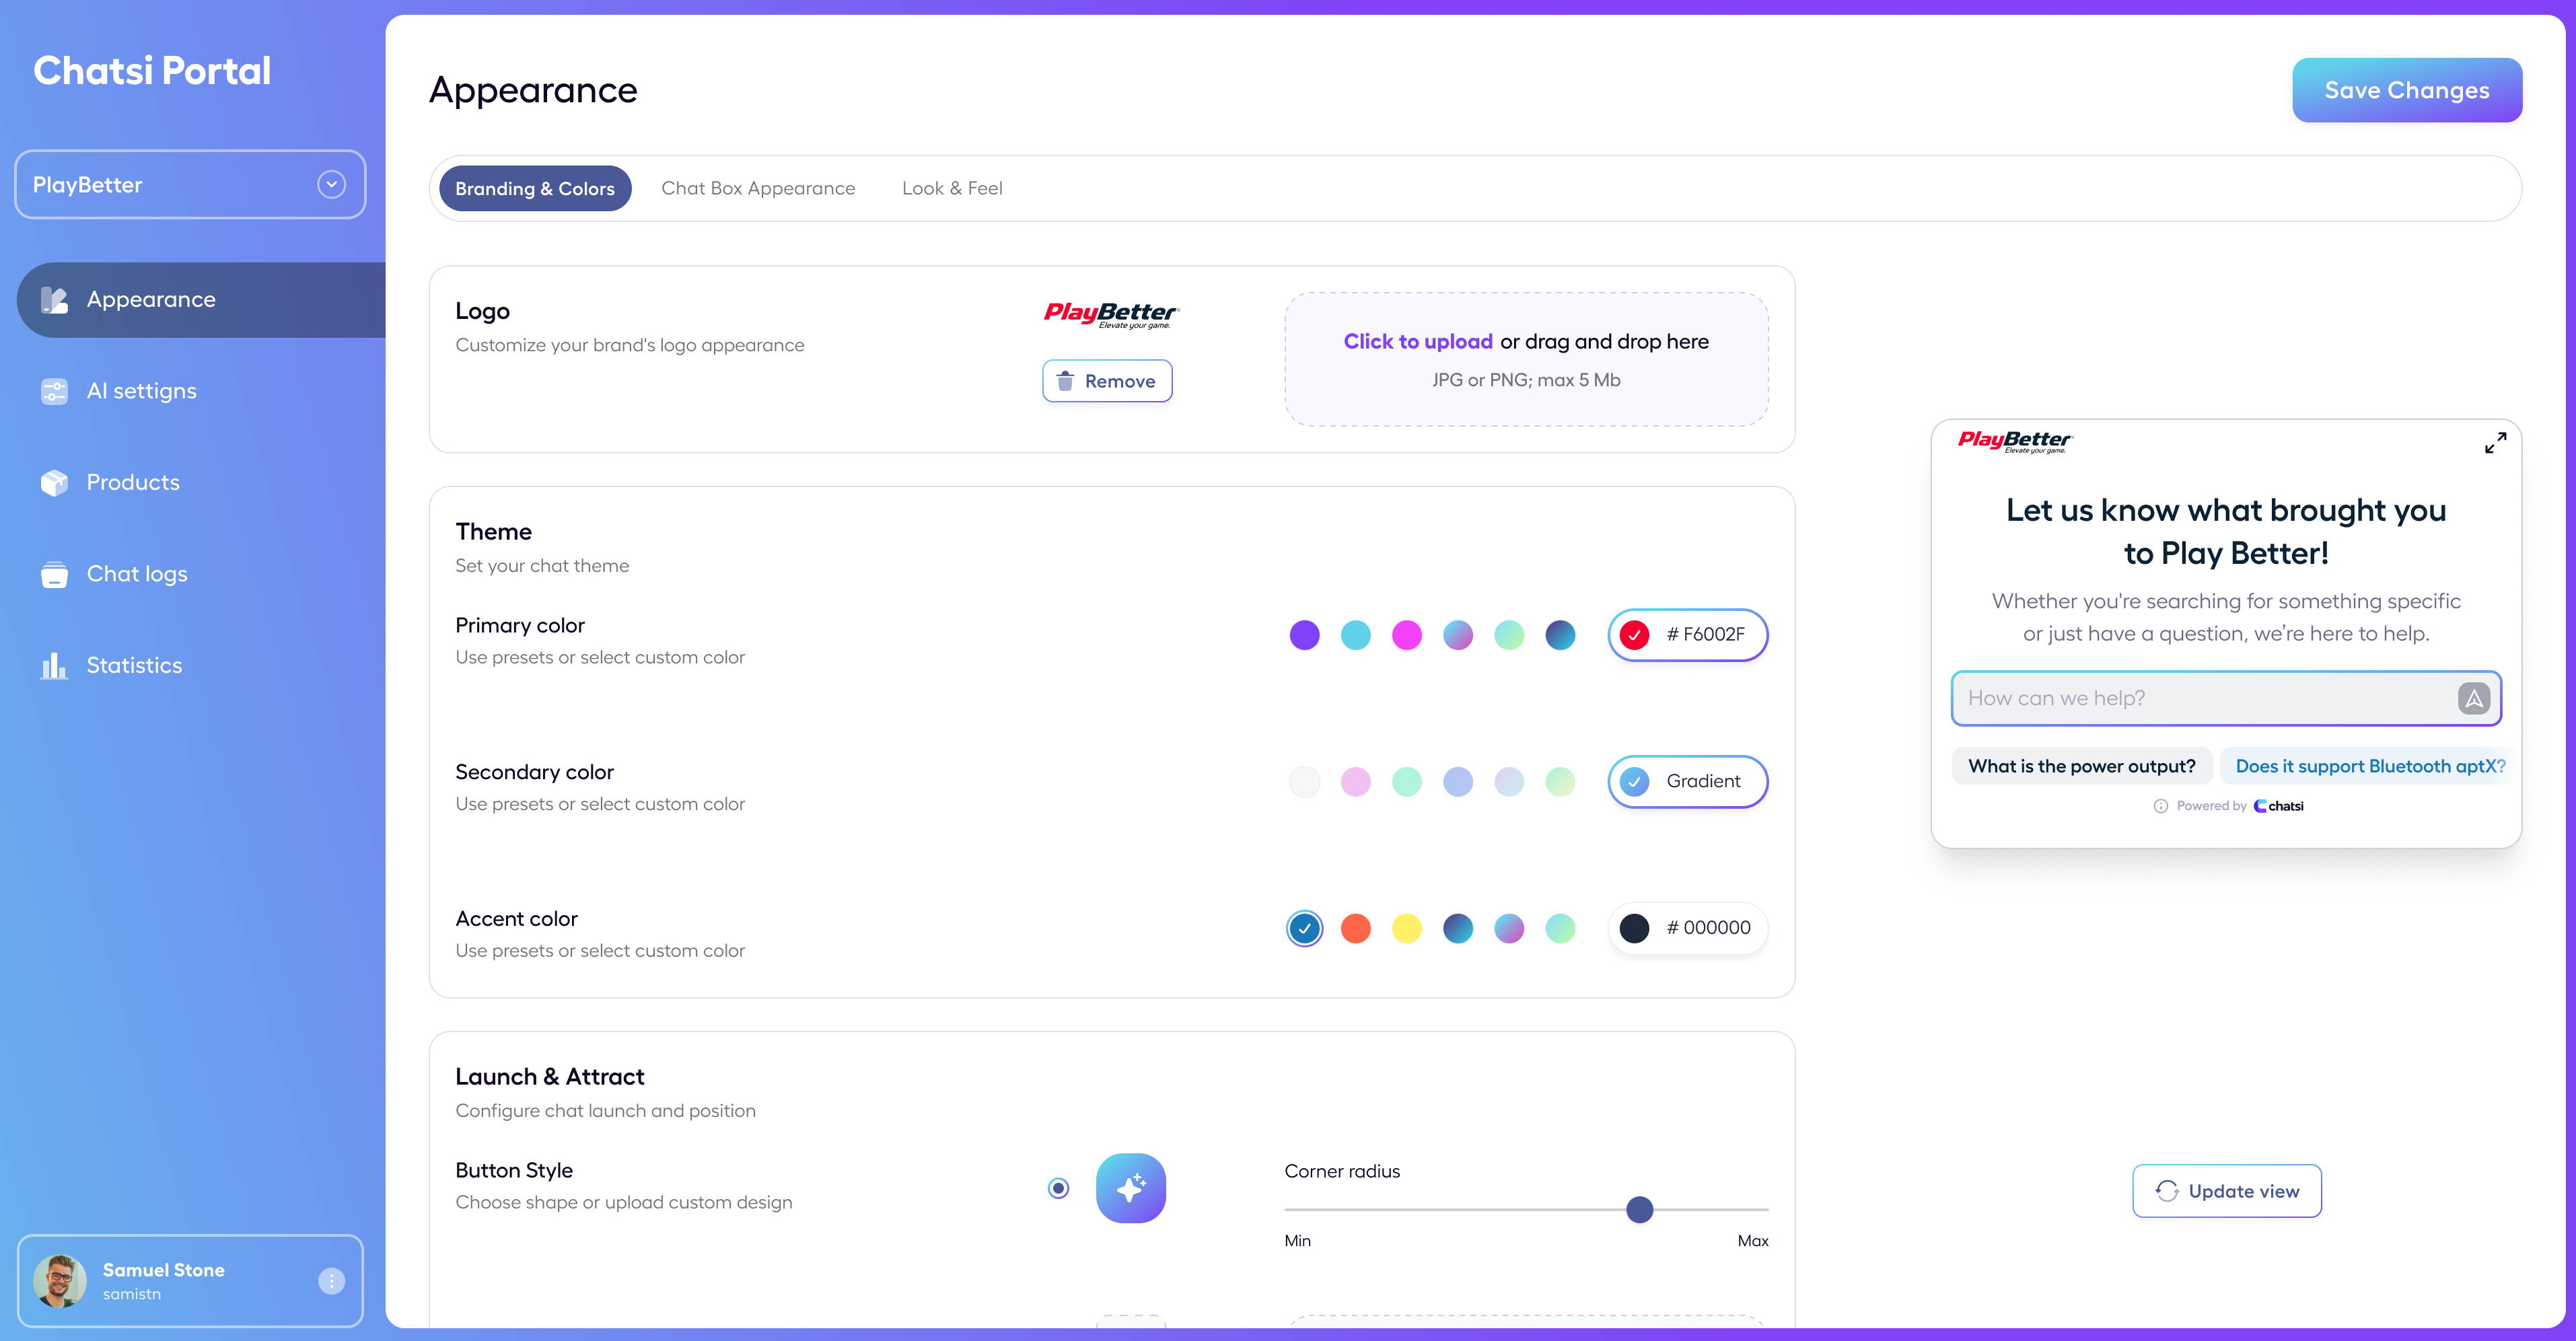
Task: Switch to Chat Box Appearance tab
Action: tap(758, 188)
